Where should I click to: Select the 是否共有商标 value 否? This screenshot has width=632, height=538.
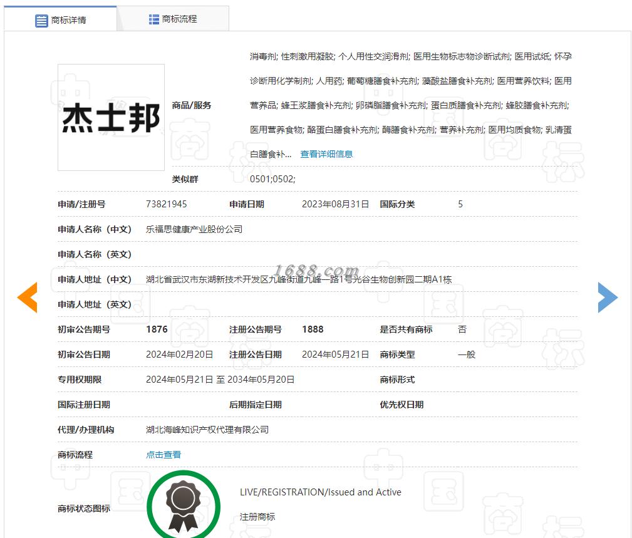click(462, 329)
